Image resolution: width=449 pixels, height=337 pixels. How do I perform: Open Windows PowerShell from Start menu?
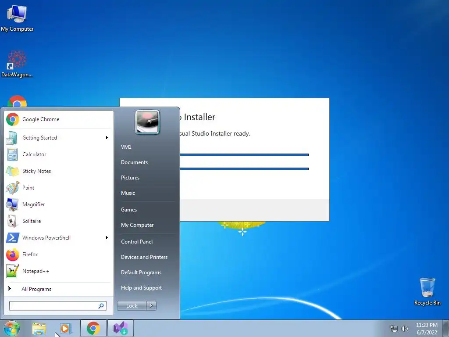[58, 237]
